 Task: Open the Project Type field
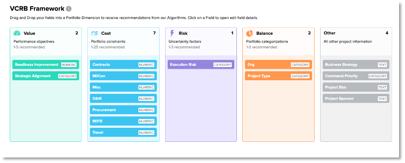pyautogui.click(x=278, y=76)
